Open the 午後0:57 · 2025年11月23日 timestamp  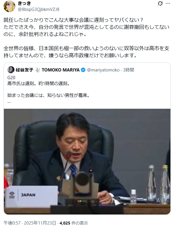point(30,223)
